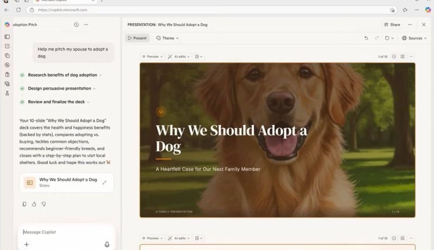Click the browser address bar URL

(x=62, y=10)
